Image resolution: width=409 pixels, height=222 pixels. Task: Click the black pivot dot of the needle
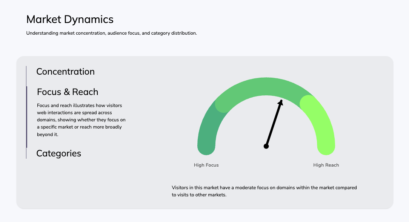click(266, 146)
